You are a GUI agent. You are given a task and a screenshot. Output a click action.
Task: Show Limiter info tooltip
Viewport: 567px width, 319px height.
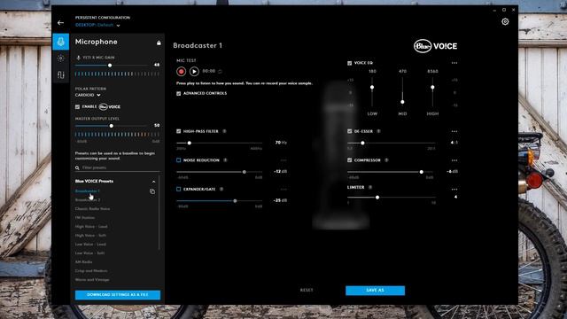point(370,187)
